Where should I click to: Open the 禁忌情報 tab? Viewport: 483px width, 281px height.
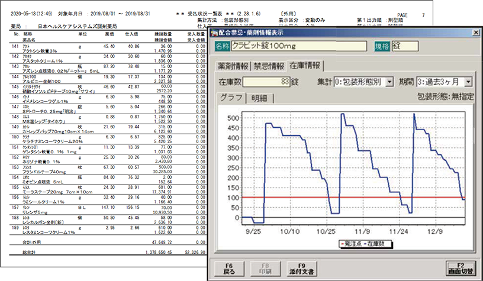(269, 66)
